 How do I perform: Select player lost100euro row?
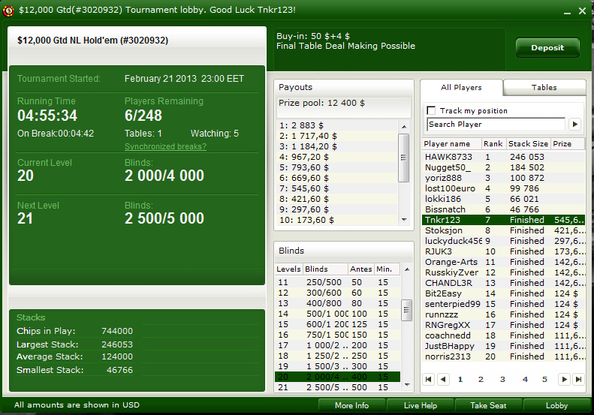(504, 188)
